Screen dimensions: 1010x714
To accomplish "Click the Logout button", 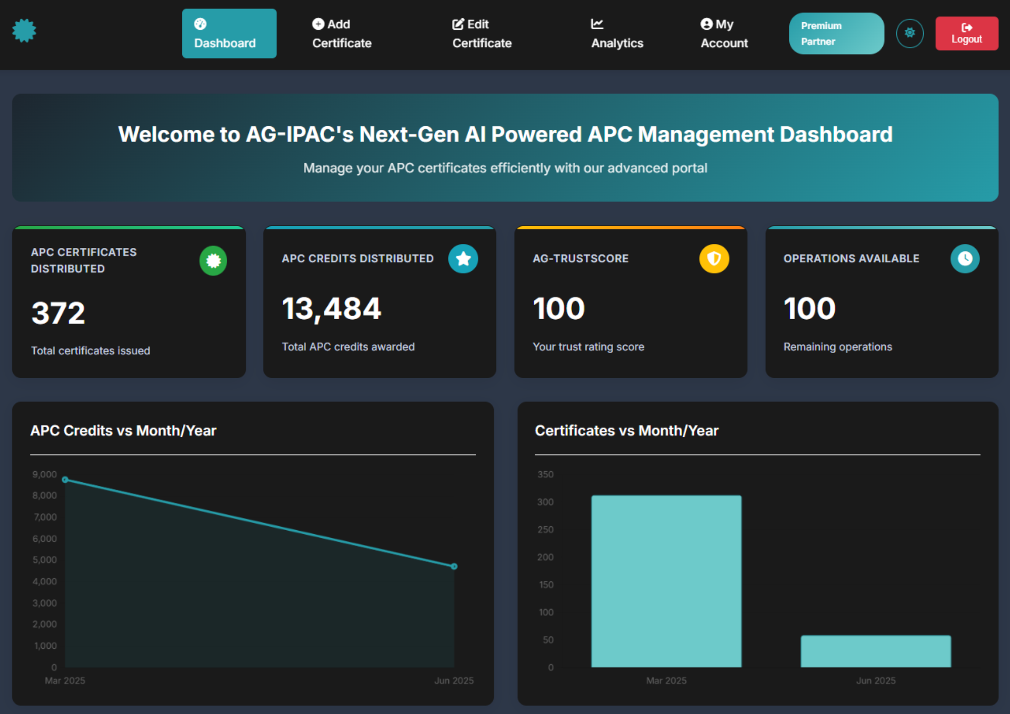I will [966, 33].
